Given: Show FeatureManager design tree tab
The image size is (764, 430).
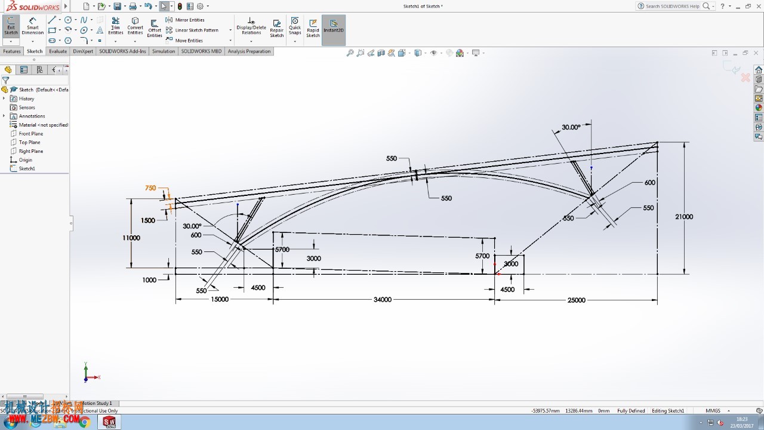Looking at the screenshot, I should pos(8,70).
